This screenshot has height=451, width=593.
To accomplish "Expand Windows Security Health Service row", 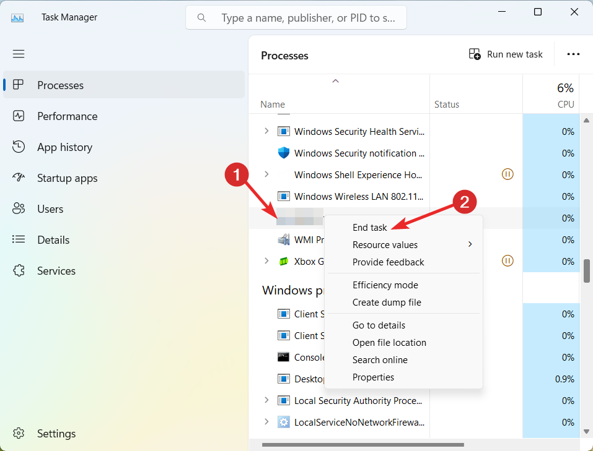I will 266,131.
